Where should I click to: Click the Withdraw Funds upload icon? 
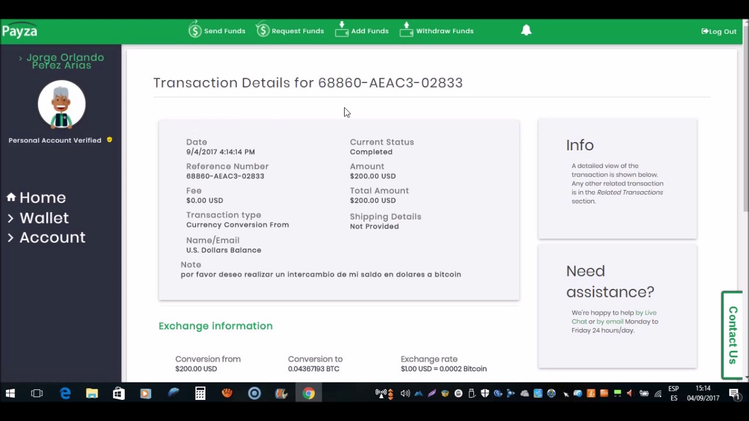(407, 30)
